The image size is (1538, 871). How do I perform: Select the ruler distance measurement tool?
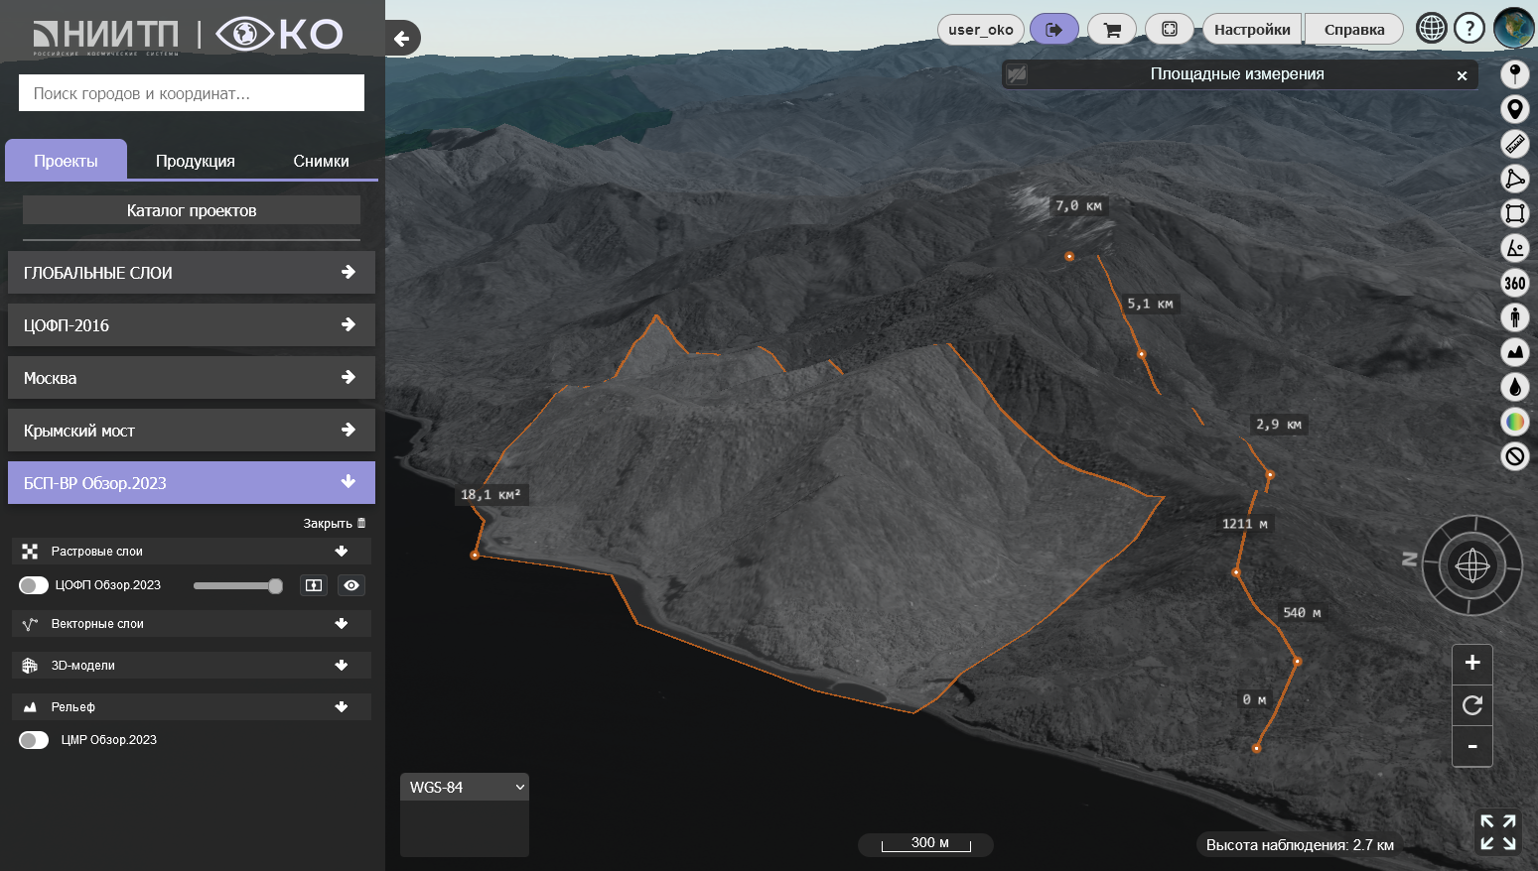(x=1514, y=144)
